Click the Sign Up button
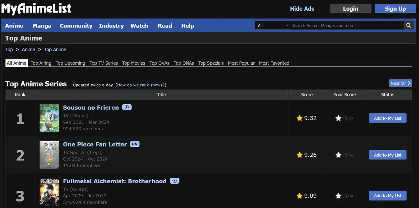This screenshot has width=419, height=208. (395, 9)
